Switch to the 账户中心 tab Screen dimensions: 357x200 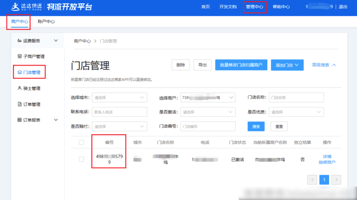click(x=47, y=22)
